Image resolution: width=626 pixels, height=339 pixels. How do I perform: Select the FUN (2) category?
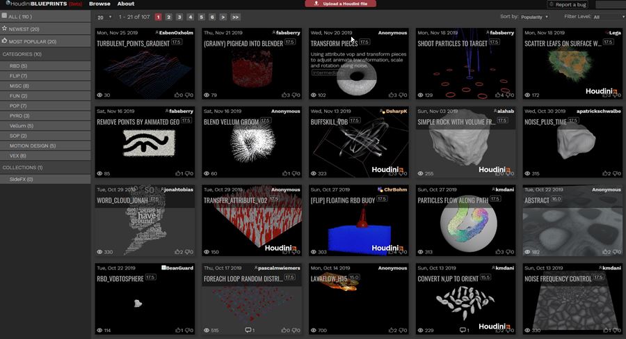(45, 95)
